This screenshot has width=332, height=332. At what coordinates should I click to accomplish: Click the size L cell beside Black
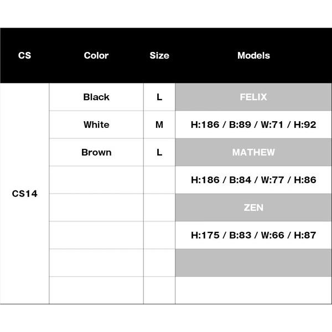[x=159, y=97]
